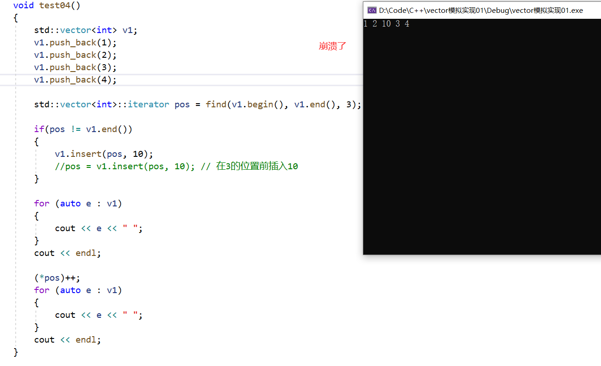The image size is (601, 366).
Task: Click the commented "//pos = v1.insert(pos, 10);" line
Action: (x=176, y=166)
